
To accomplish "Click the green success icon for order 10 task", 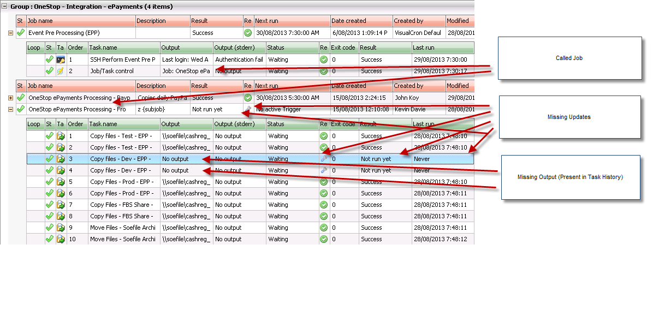I will (324, 239).
